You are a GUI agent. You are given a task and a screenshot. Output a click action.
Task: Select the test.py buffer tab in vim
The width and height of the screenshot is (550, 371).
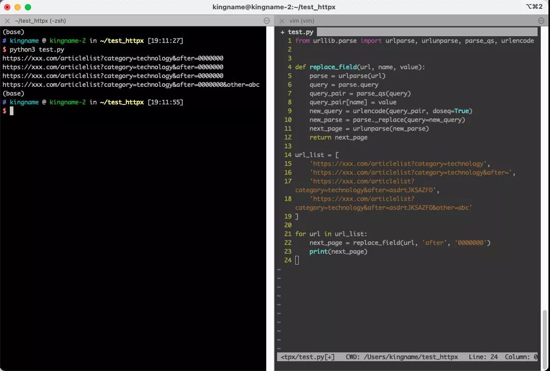pyautogui.click(x=301, y=32)
